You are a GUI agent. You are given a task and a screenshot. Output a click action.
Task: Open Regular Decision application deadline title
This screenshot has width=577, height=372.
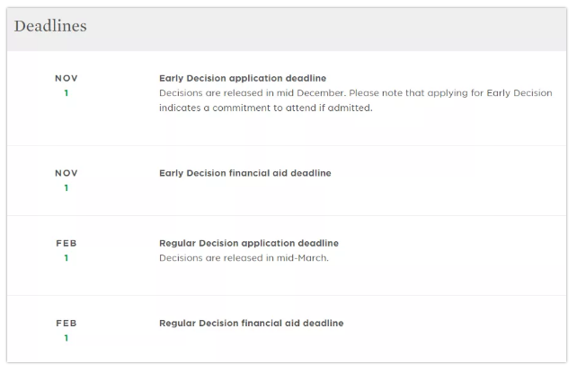(x=249, y=243)
